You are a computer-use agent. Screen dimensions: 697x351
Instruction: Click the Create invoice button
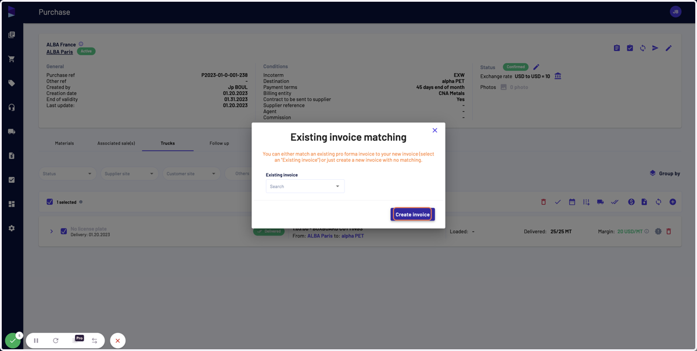click(412, 215)
